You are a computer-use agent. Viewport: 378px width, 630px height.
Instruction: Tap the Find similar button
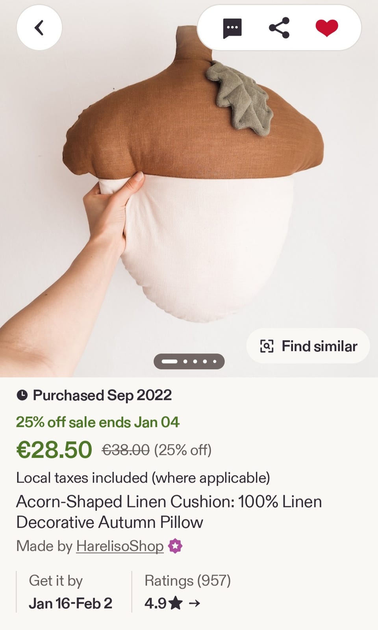(x=308, y=346)
